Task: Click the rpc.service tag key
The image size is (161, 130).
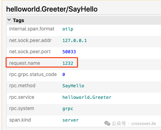Action: pos(22,97)
